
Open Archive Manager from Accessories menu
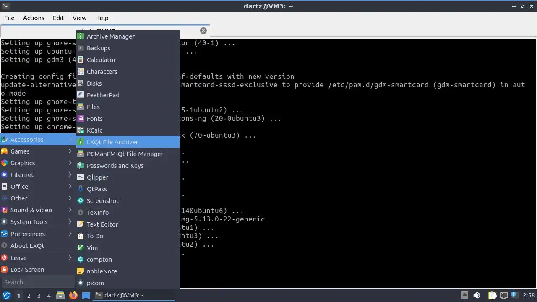coord(128,36)
